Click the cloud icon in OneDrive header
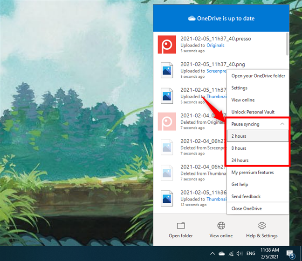 [x=192, y=19]
